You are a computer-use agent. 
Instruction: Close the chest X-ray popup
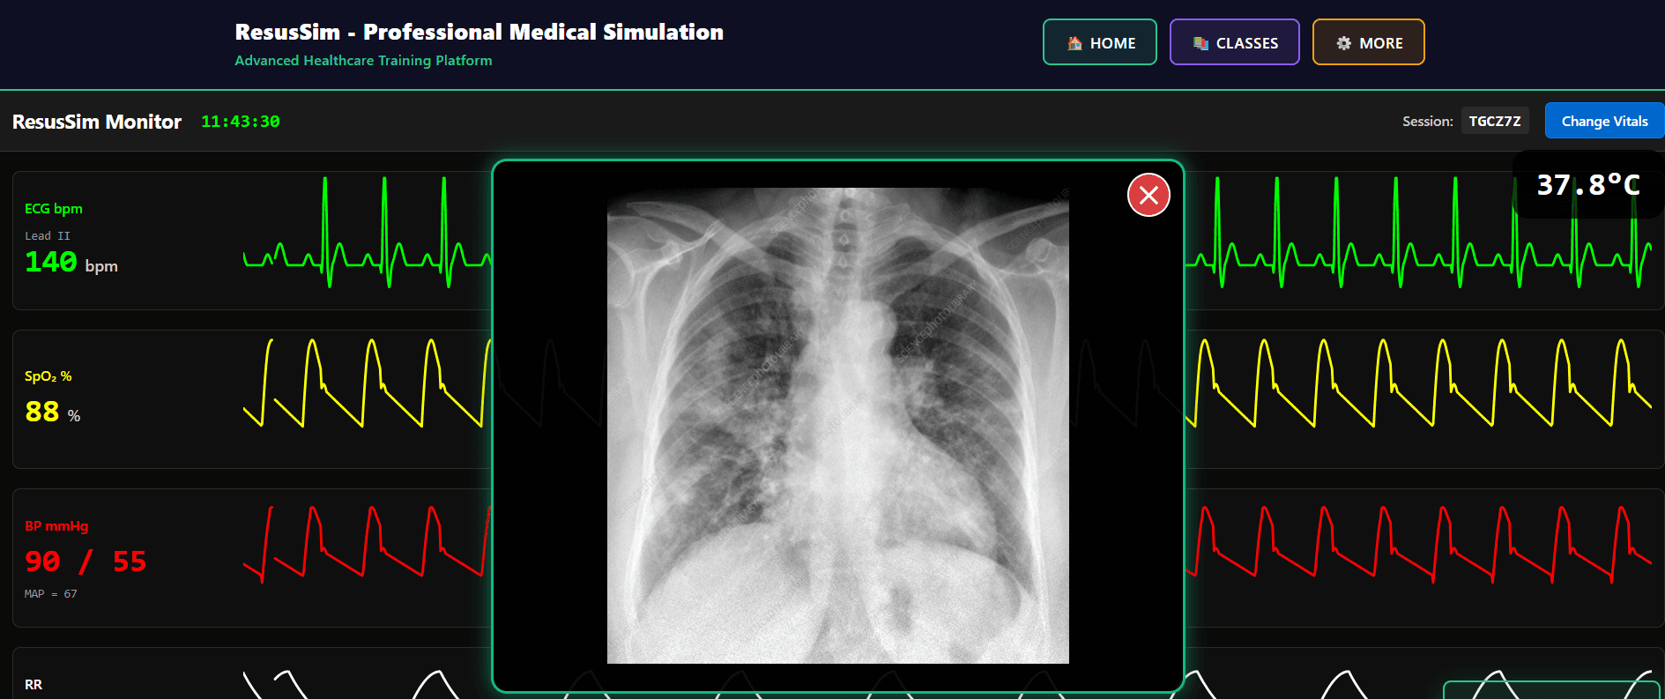click(x=1148, y=195)
